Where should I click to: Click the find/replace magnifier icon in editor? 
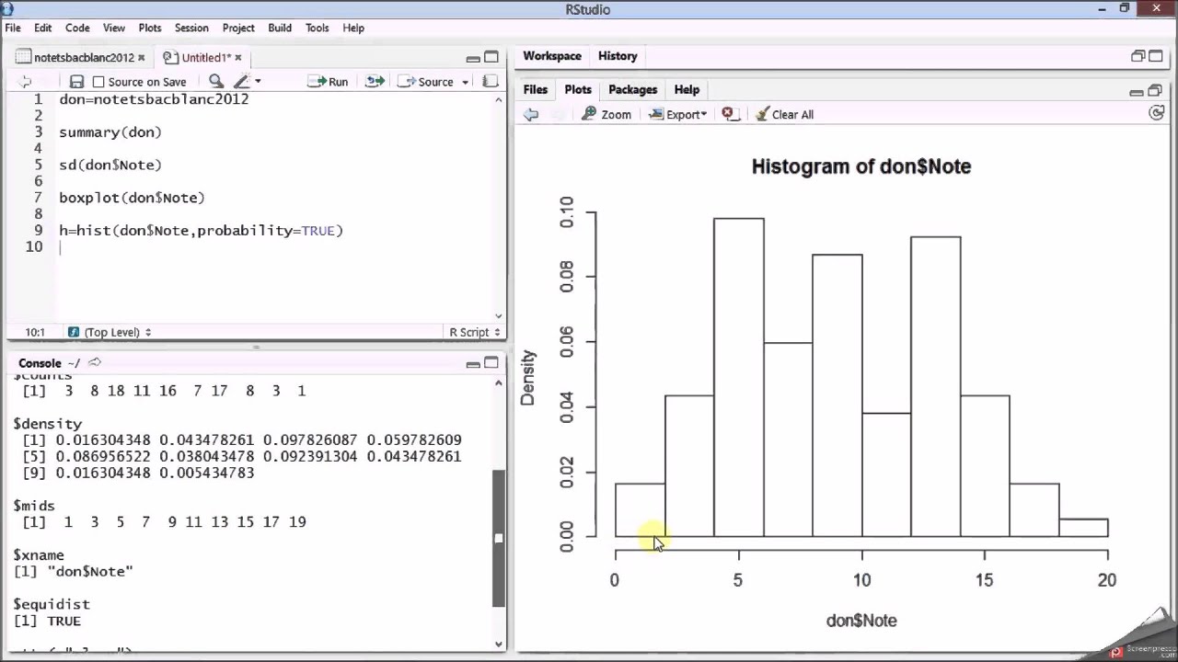[x=215, y=82]
